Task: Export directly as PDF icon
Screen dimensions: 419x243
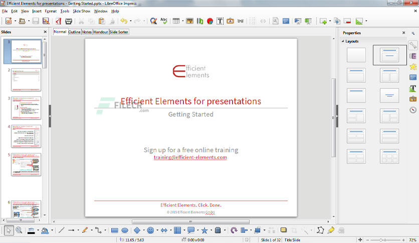Action: (x=58, y=21)
